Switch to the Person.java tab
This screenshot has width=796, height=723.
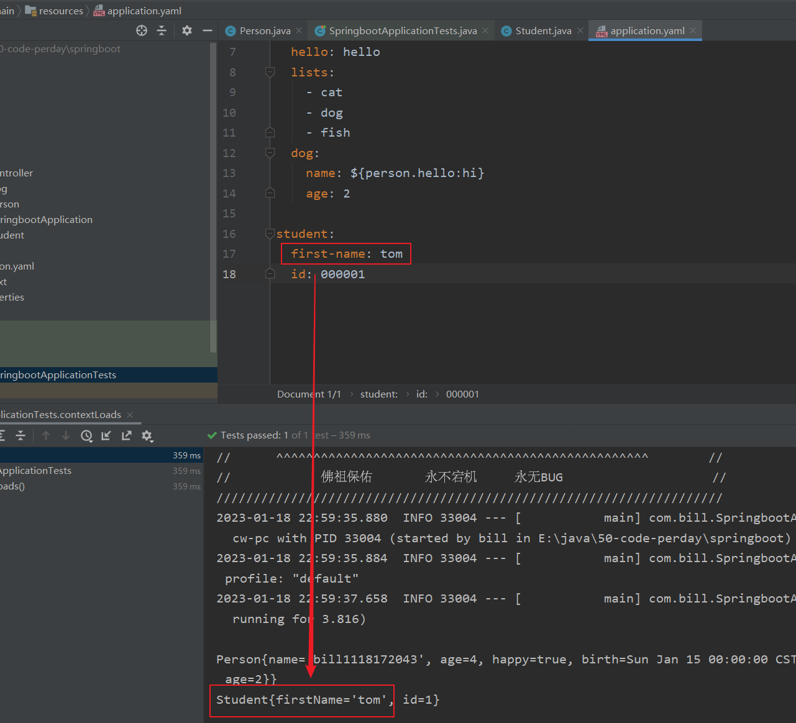tap(265, 31)
